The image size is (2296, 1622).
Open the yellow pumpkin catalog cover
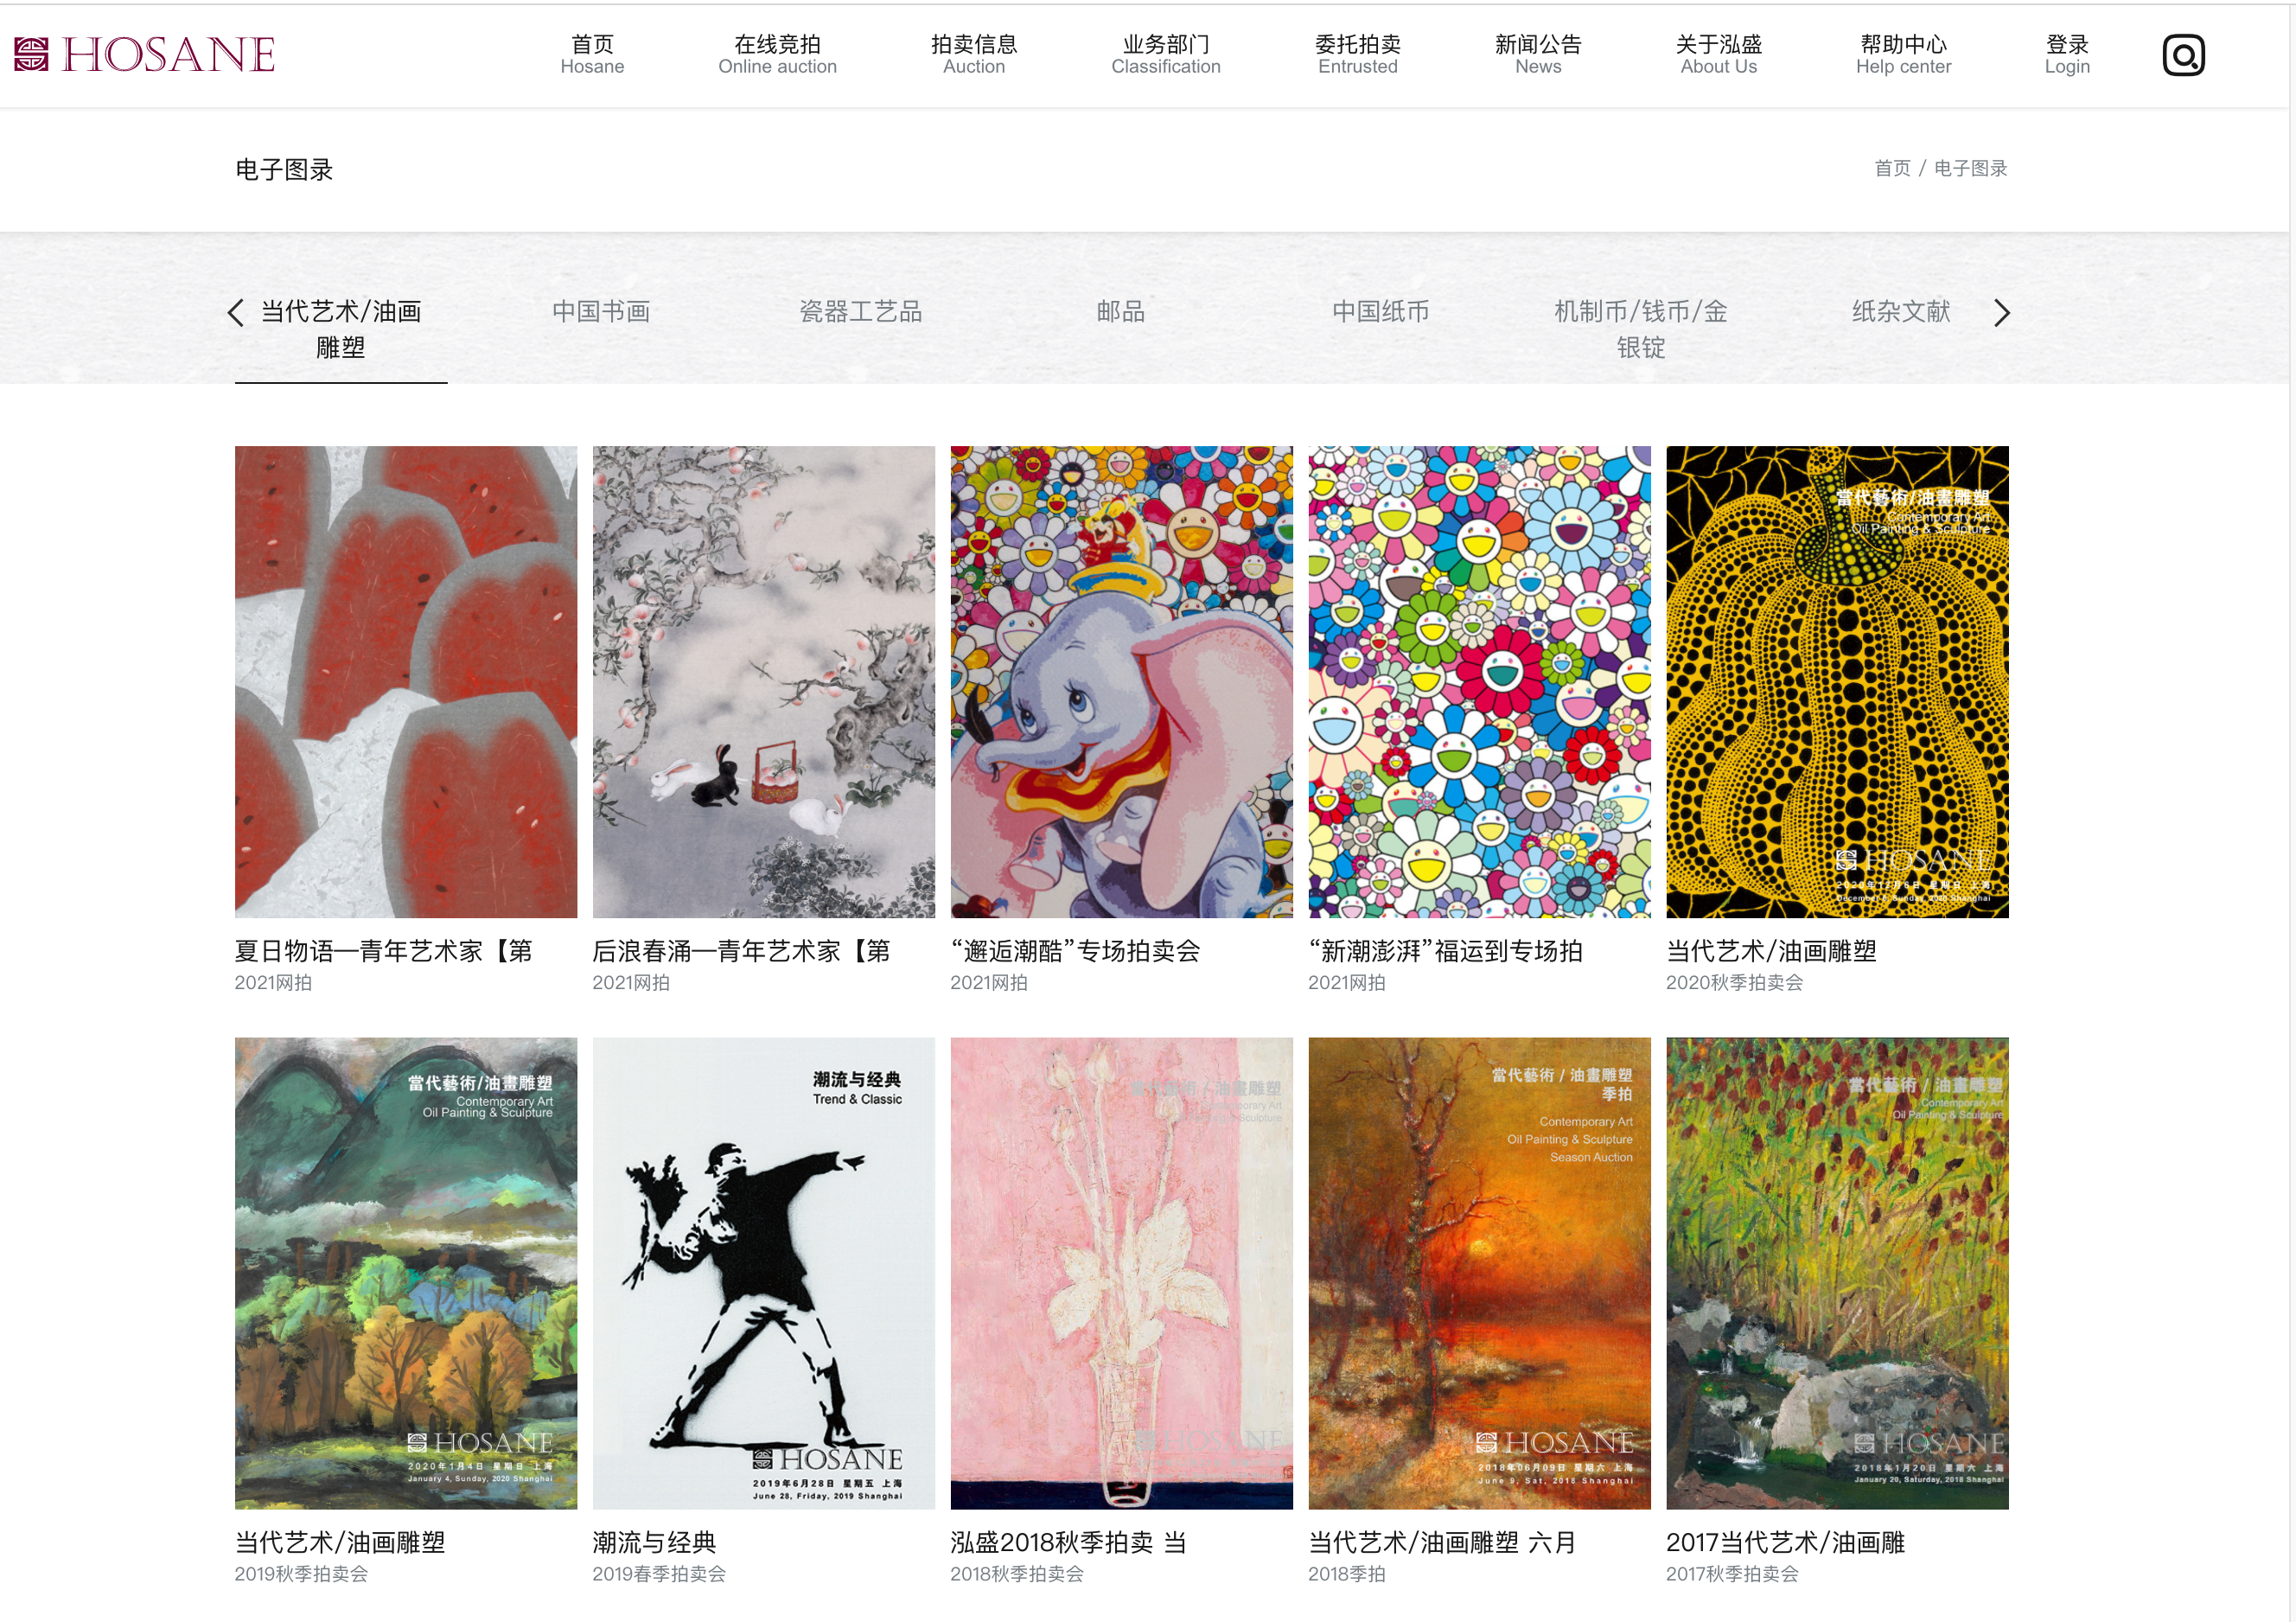point(1837,682)
